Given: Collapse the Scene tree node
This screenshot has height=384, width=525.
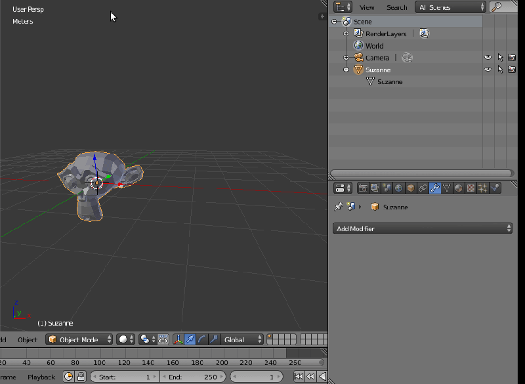Looking at the screenshot, I should click(334, 22).
